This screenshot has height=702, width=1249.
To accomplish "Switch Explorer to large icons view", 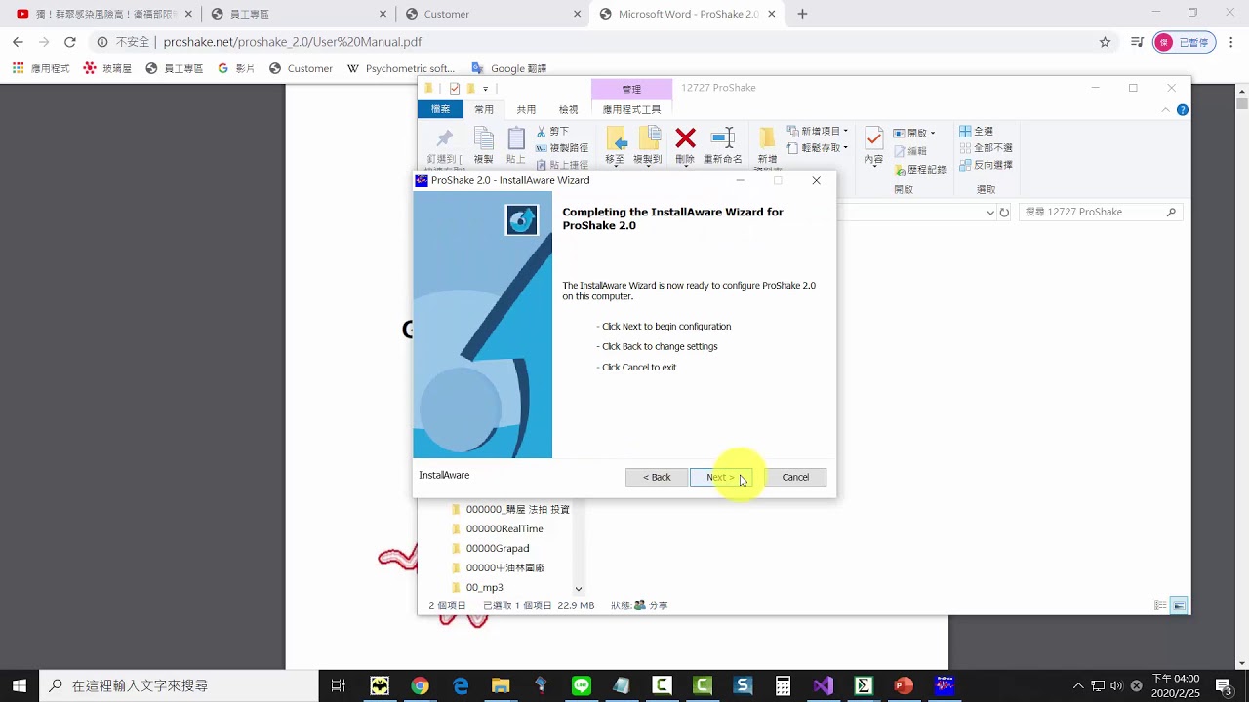I will pyautogui.click(x=1179, y=605).
